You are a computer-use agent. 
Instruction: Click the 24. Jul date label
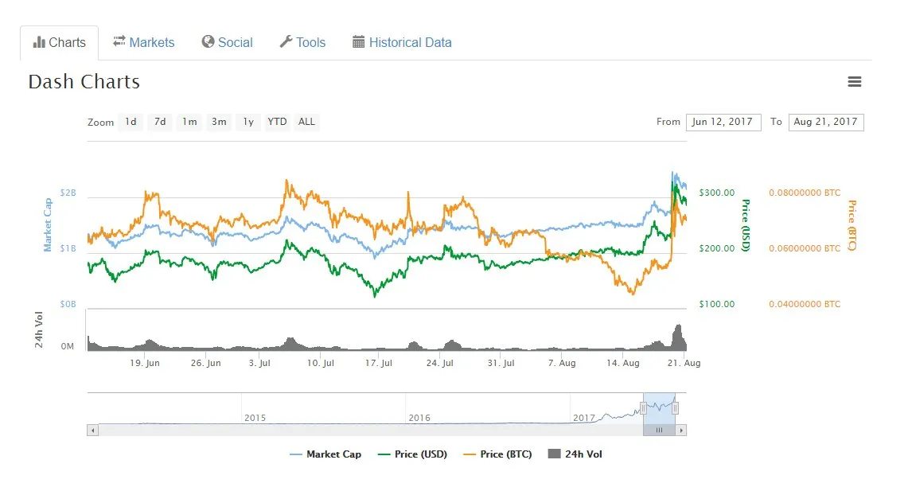(439, 363)
